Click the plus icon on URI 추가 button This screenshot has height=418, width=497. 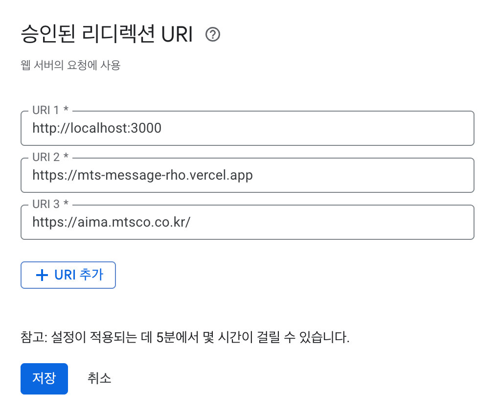(x=42, y=275)
